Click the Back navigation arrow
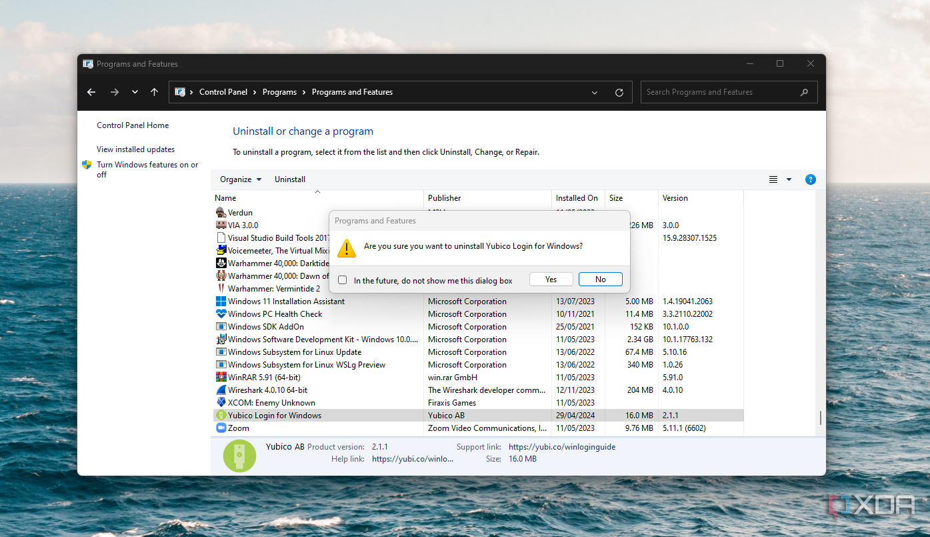930x537 pixels. [91, 92]
